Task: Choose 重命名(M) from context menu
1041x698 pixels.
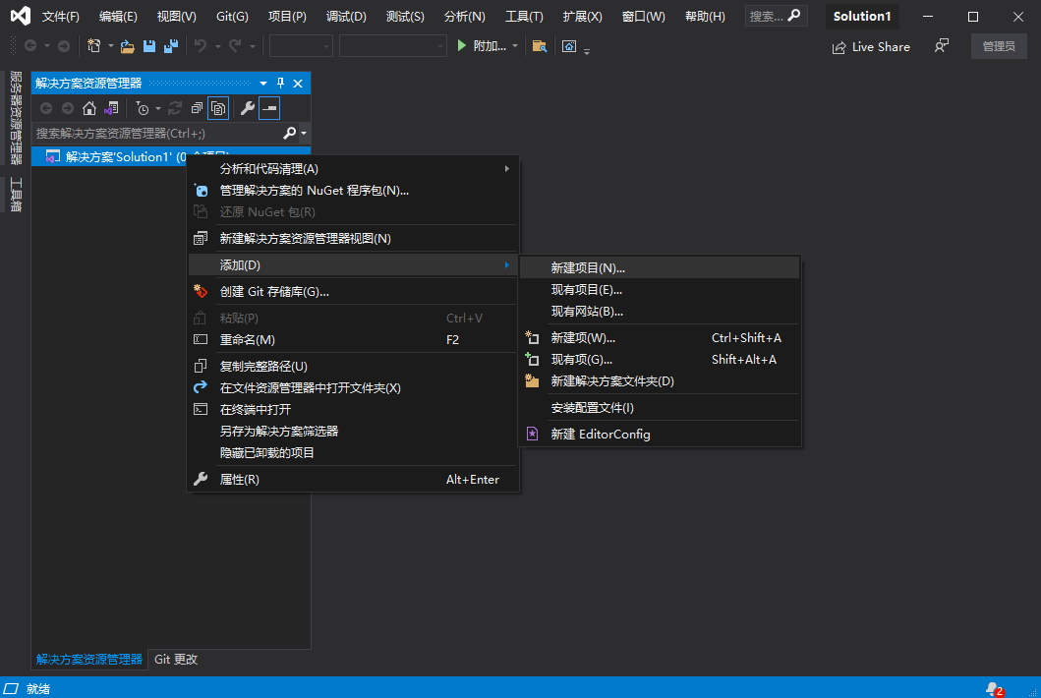Action: [353, 339]
